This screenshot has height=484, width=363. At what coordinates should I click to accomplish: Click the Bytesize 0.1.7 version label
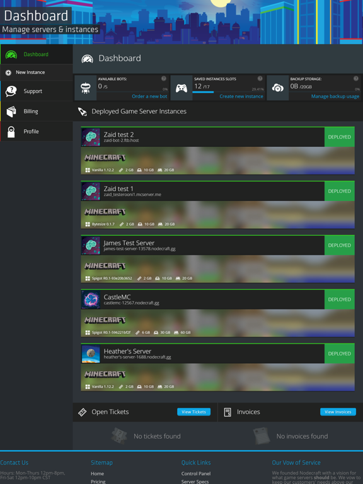click(x=103, y=224)
